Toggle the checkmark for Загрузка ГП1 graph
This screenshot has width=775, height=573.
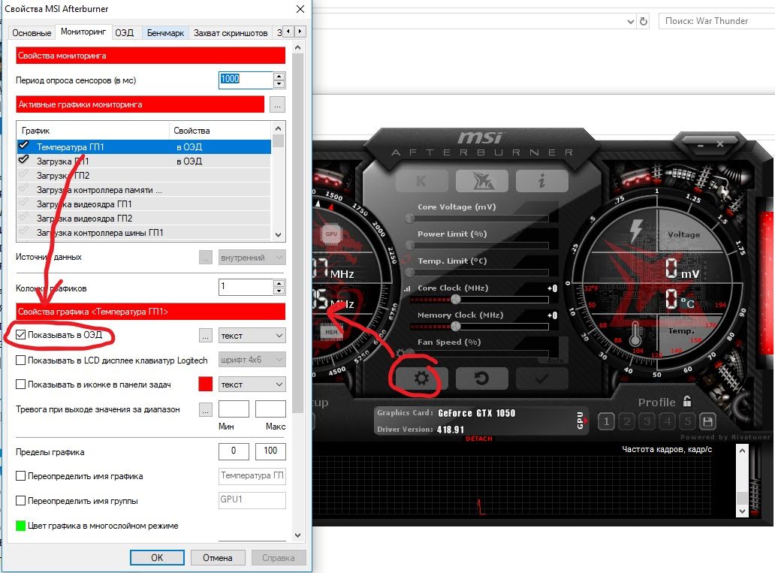click(x=24, y=160)
